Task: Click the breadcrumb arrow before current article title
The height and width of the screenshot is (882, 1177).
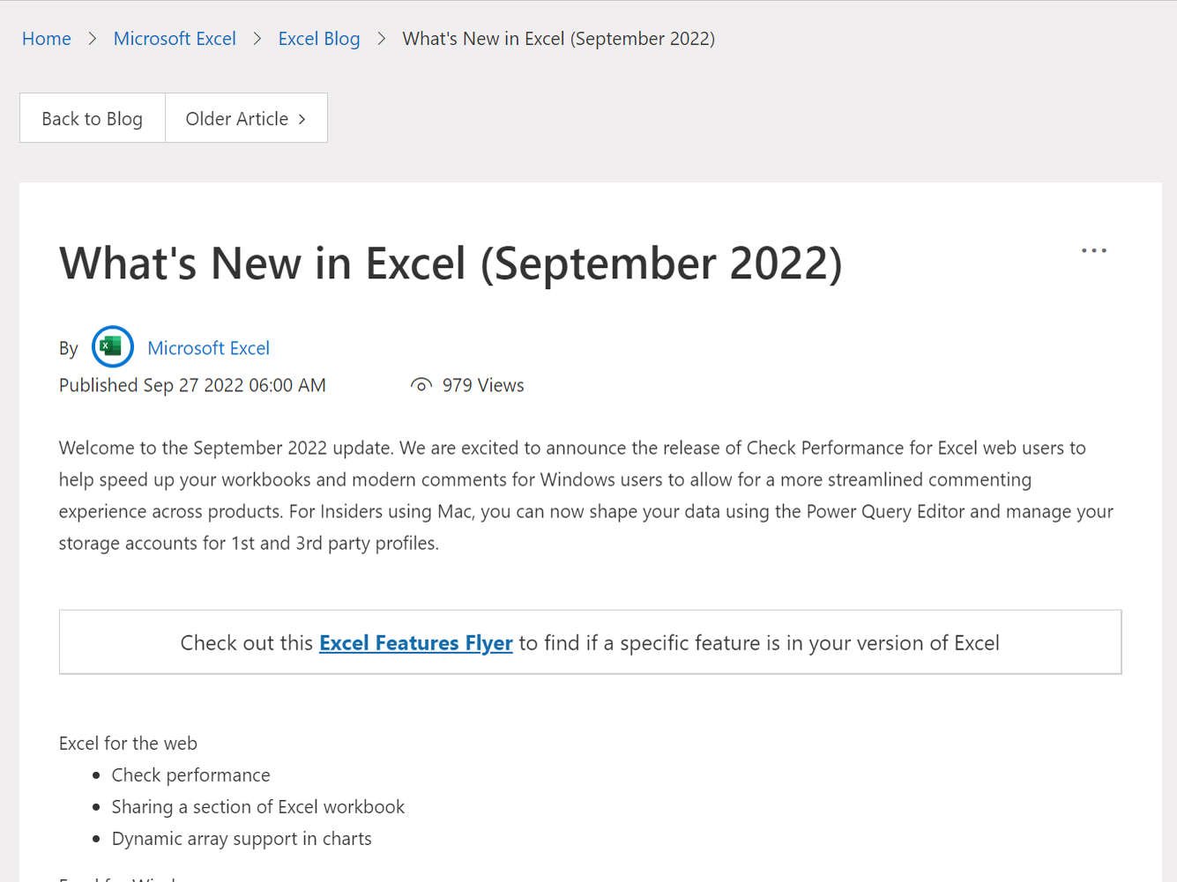Action: [382, 39]
